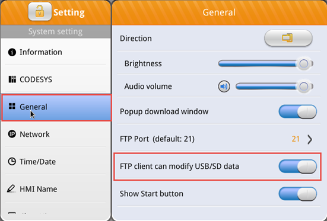Click the HMI Name pencil icon
Viewport: 327px width, 221px height.
[x=11, y=188]
